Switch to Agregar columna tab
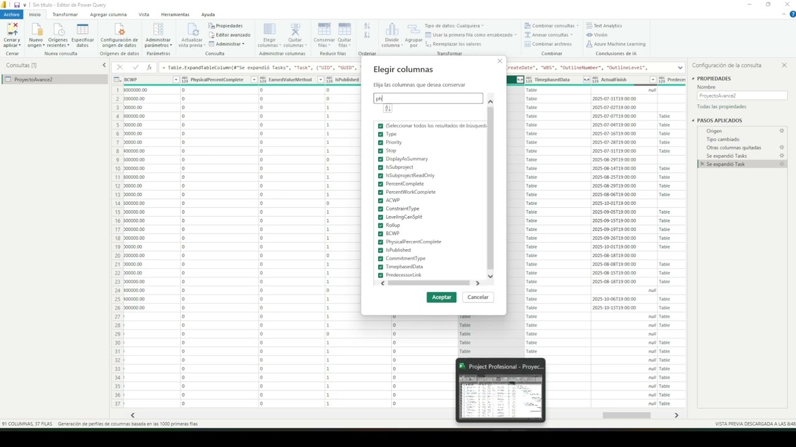 point(108,14)
